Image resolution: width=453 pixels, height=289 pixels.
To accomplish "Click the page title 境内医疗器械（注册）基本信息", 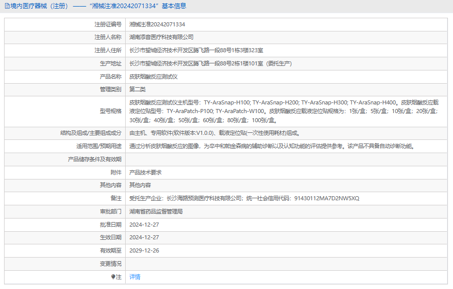I will coord(98,6).
